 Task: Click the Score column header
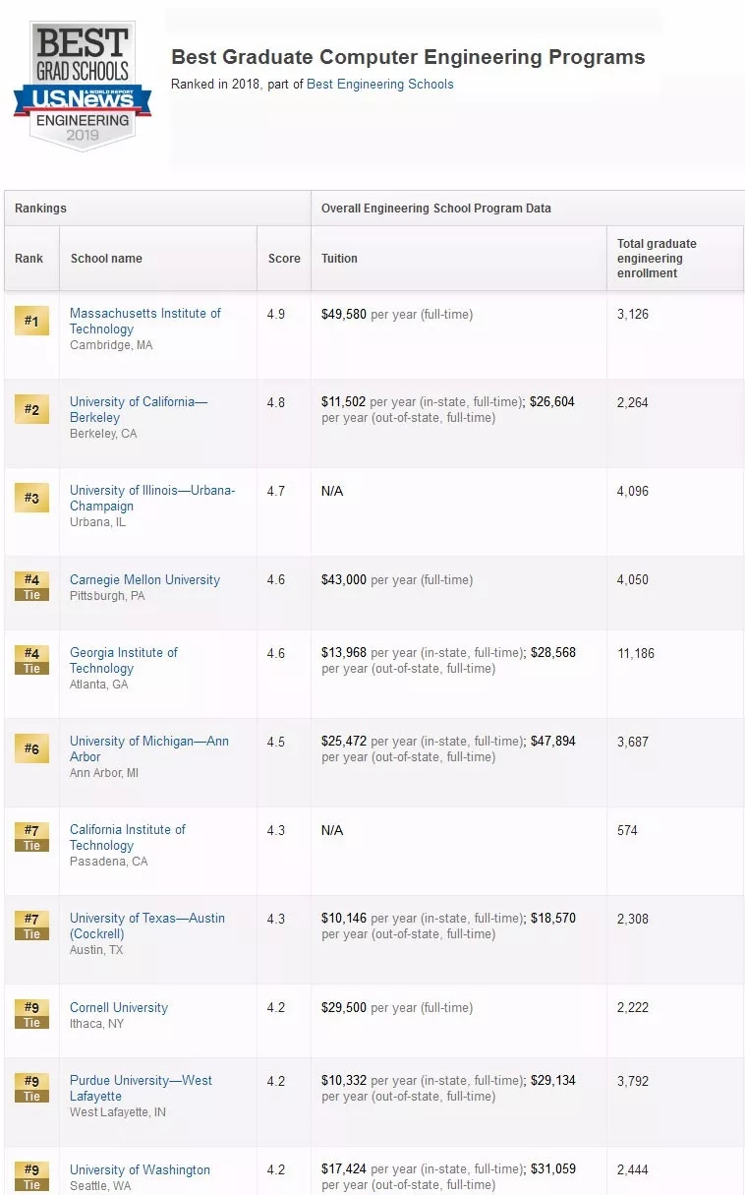coord(284,259)
